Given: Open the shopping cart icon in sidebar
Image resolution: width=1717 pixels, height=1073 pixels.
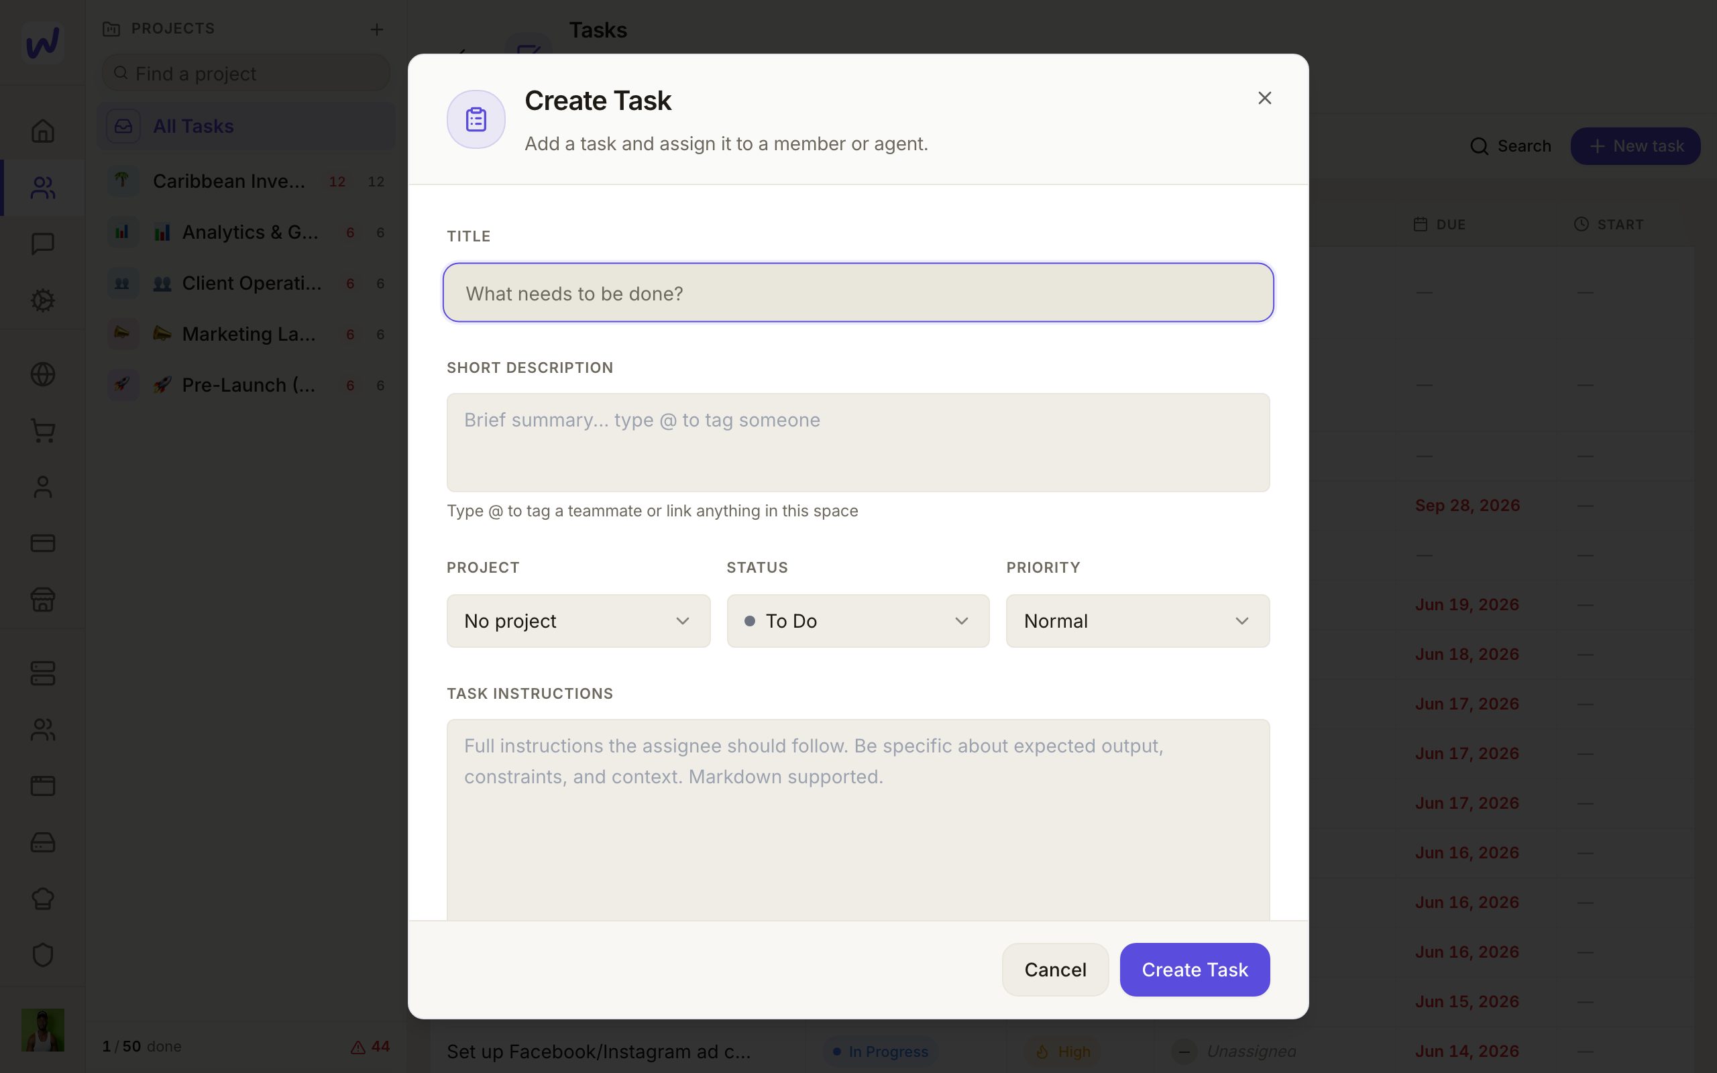Looking at the screenshot, I should [42, 431].
